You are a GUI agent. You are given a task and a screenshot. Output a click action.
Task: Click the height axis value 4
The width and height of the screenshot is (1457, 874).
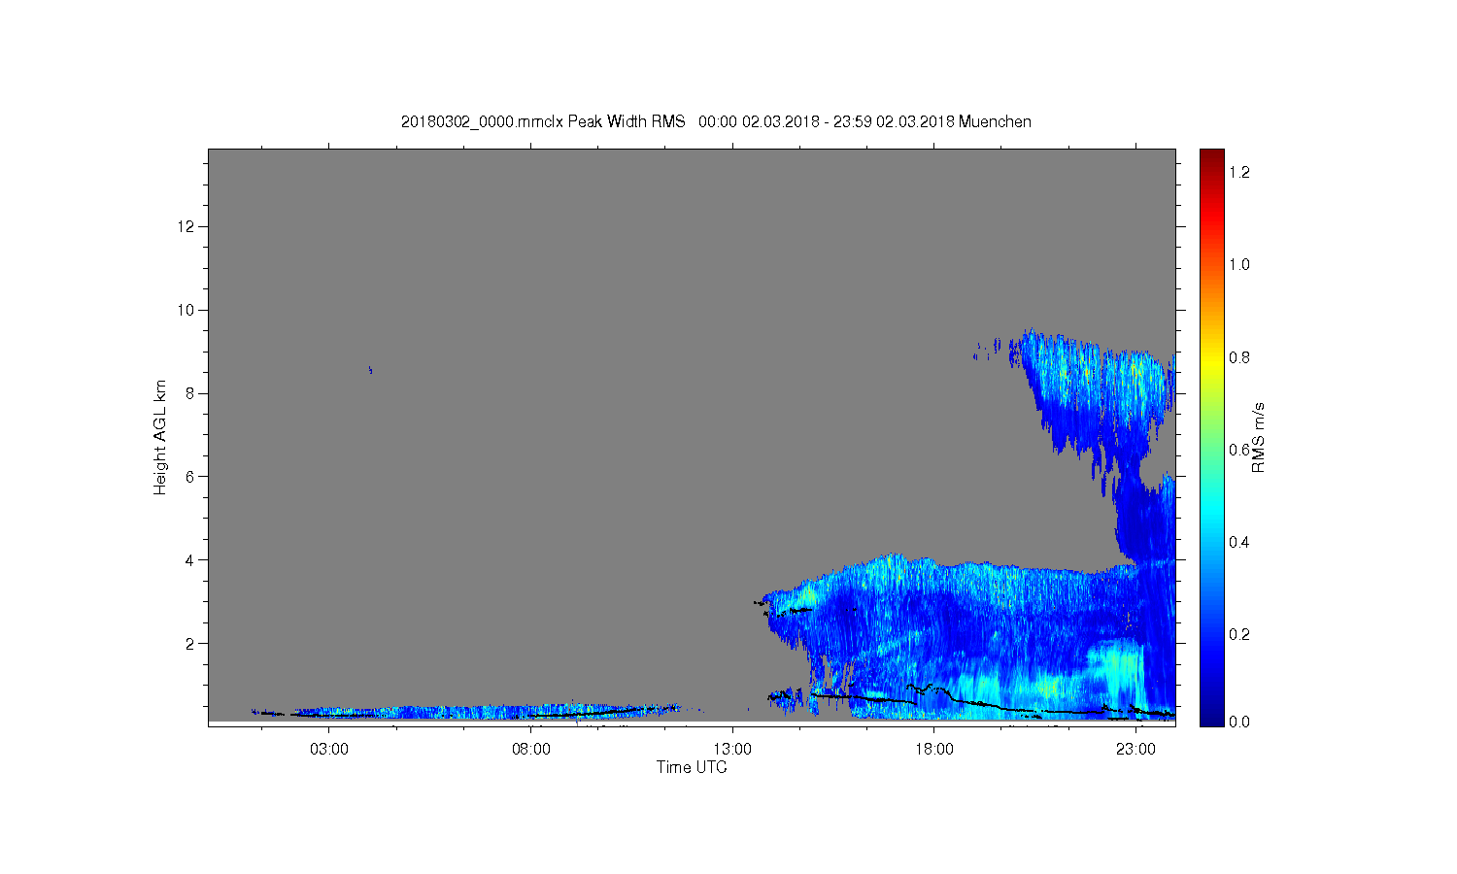[x=192, y=559]
